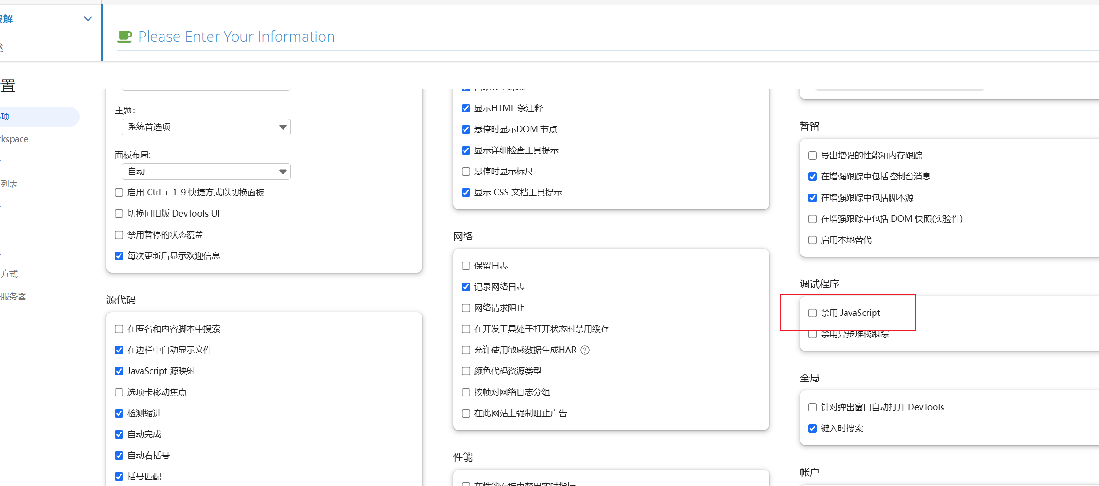The width and height of the screenshot is (1099, 486).
Task: Toggle 显示HTML 条注释 checkbox
Action: tap(466, 108)
